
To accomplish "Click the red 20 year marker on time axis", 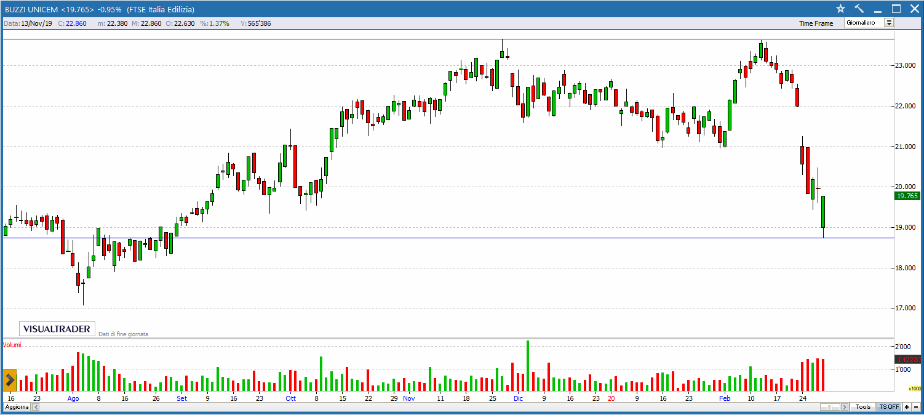I will (x=611, y=398).
